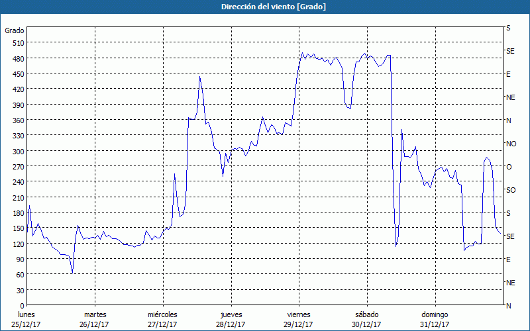Click the SO compass direction label
530x331 pixels.
click(510, 190)
